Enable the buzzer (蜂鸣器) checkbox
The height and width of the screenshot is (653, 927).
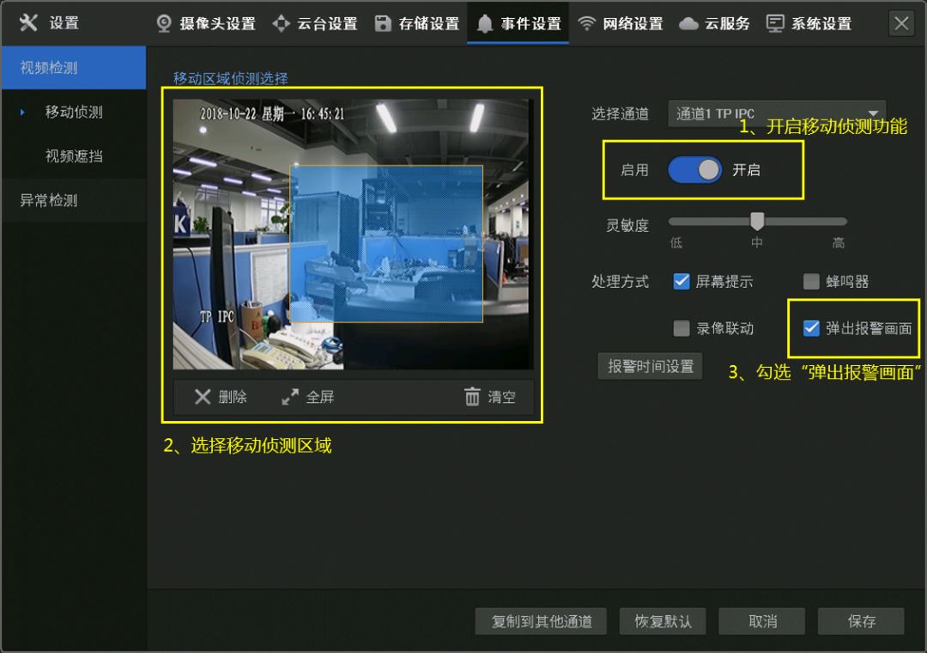pos(811,281)
